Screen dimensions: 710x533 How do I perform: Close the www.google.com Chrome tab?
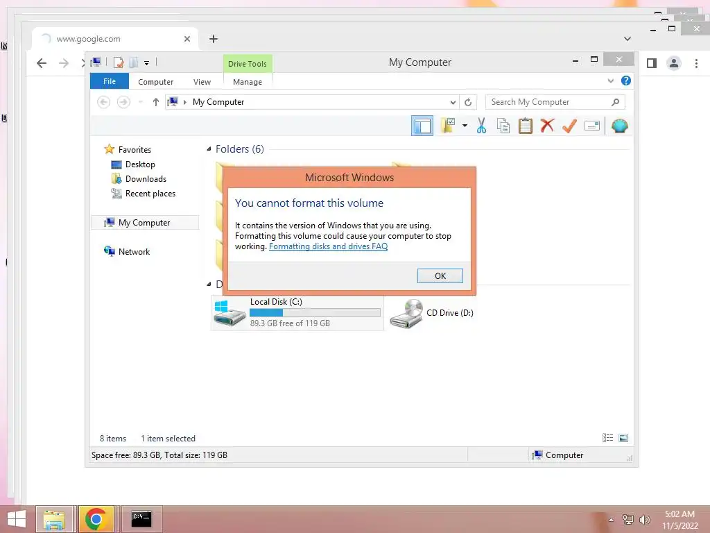click(187, 39)
